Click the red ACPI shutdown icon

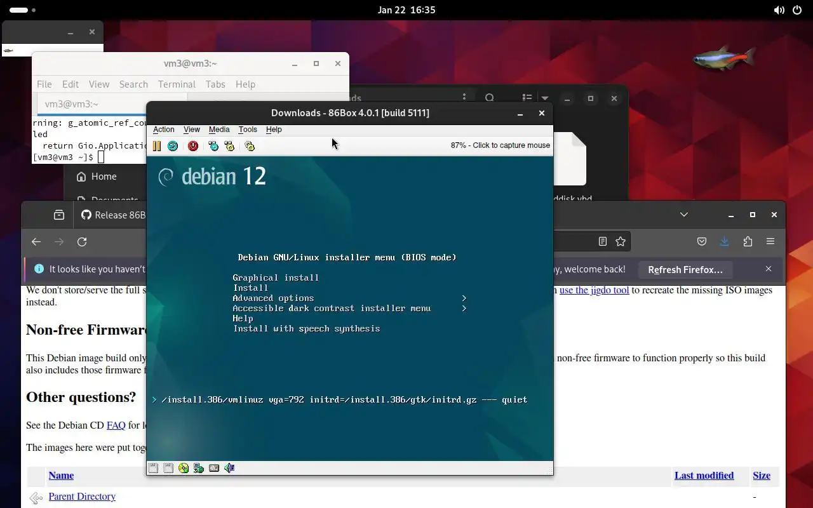[193, 146]
